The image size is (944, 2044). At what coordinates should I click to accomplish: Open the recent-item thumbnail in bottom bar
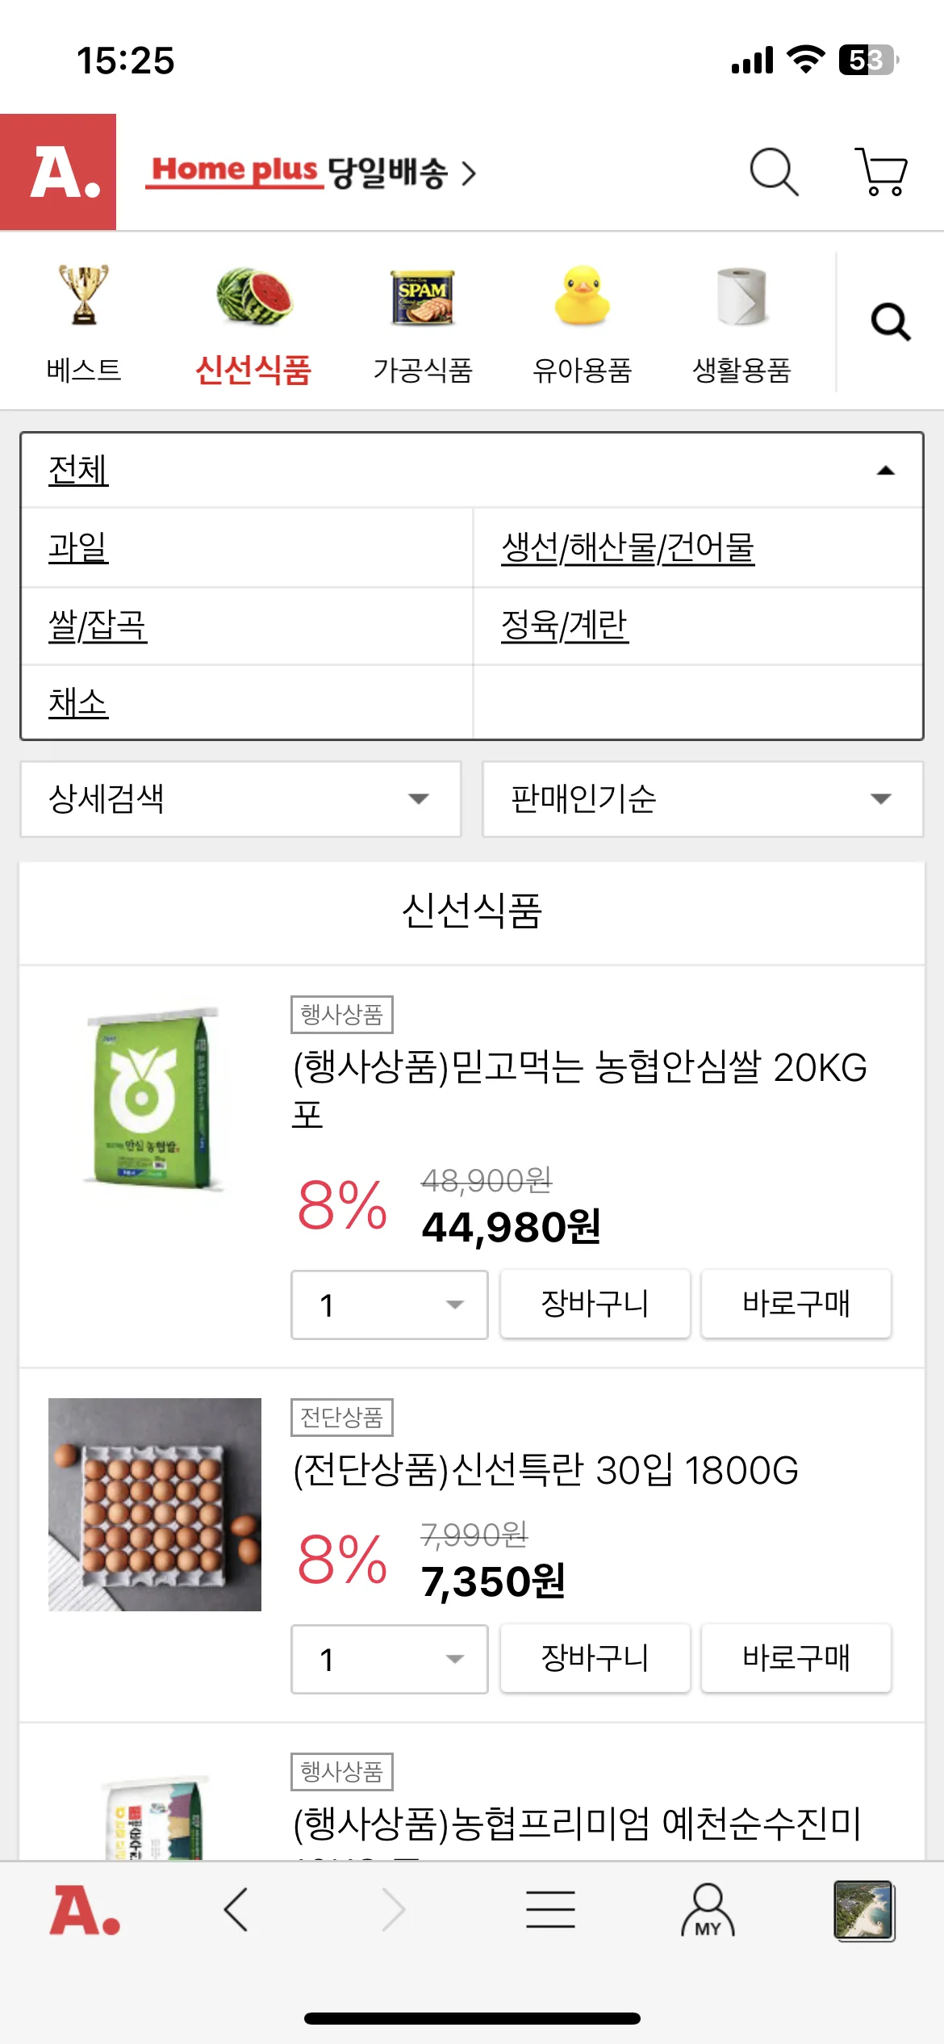click(863, 1910)
